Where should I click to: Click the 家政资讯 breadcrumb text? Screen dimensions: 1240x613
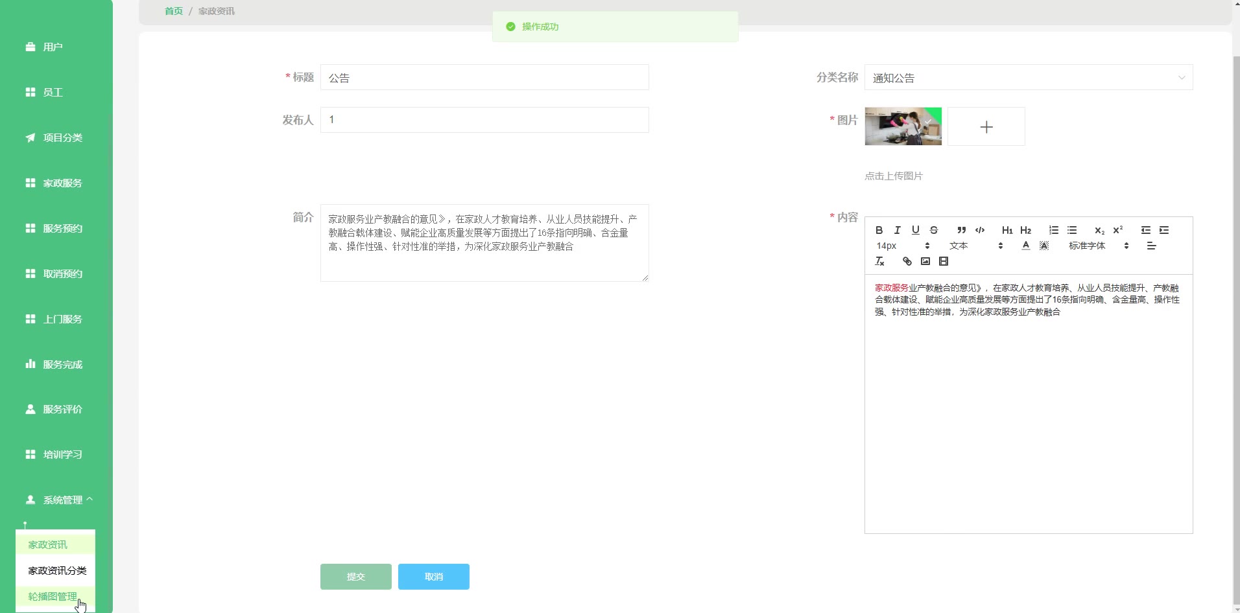click(x=217, y=11)
